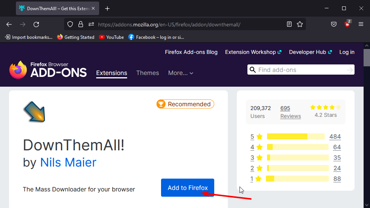Click the Recommended badge
The image size is (370, 208).
tap(185, 104)
